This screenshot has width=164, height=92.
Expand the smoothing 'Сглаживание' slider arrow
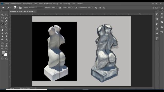click(93, 8)
